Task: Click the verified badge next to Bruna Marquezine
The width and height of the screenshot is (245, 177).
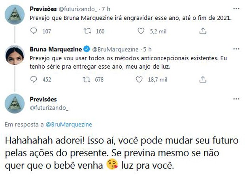Action: (x=87, y=49)
